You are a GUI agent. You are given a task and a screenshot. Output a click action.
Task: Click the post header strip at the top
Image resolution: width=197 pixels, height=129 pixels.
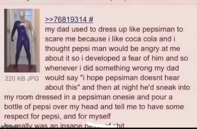[x=99, y=2]
